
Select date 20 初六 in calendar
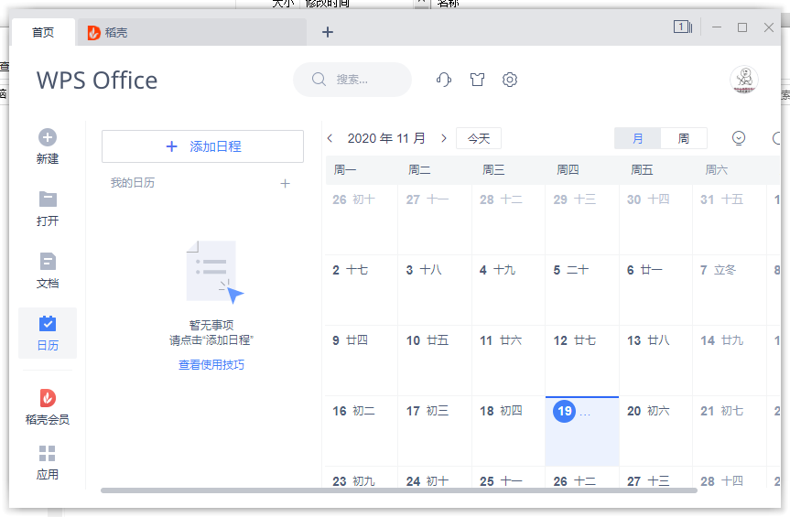(655, 431)
